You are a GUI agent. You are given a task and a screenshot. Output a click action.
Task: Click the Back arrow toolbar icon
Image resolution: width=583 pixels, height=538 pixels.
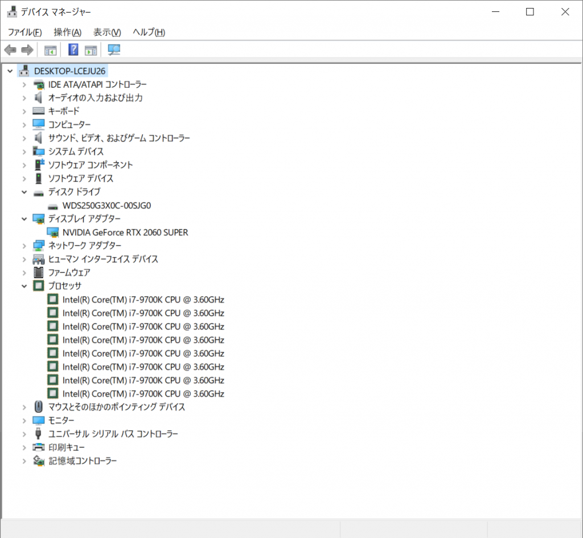coord(10,50)
